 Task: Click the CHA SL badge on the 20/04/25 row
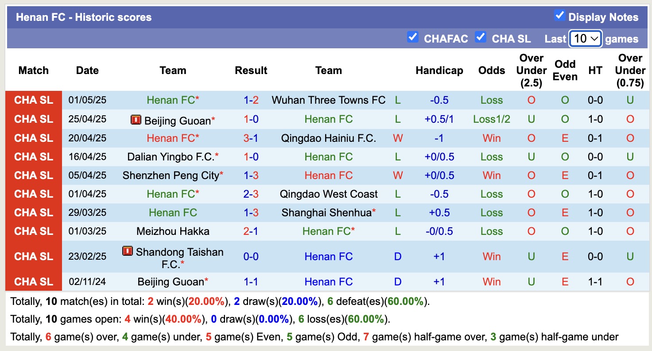33,138
